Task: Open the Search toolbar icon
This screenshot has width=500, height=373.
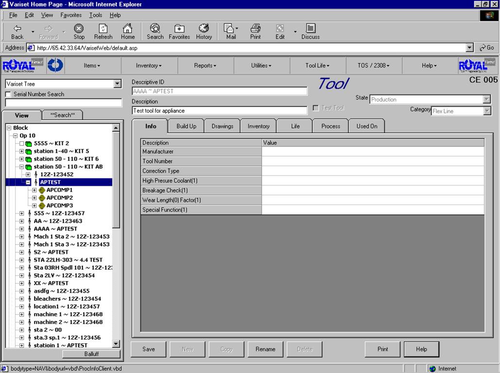Action: coord(155,28)
